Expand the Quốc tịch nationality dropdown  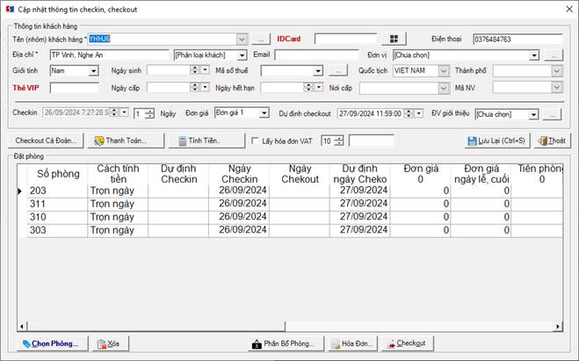click(x=445, y=71)
